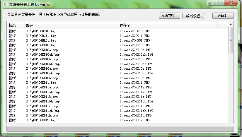Screen dimensions: 242x137
Task: Select row D:\g00\CGDG10.bmp
Action: tap(117, 31)
